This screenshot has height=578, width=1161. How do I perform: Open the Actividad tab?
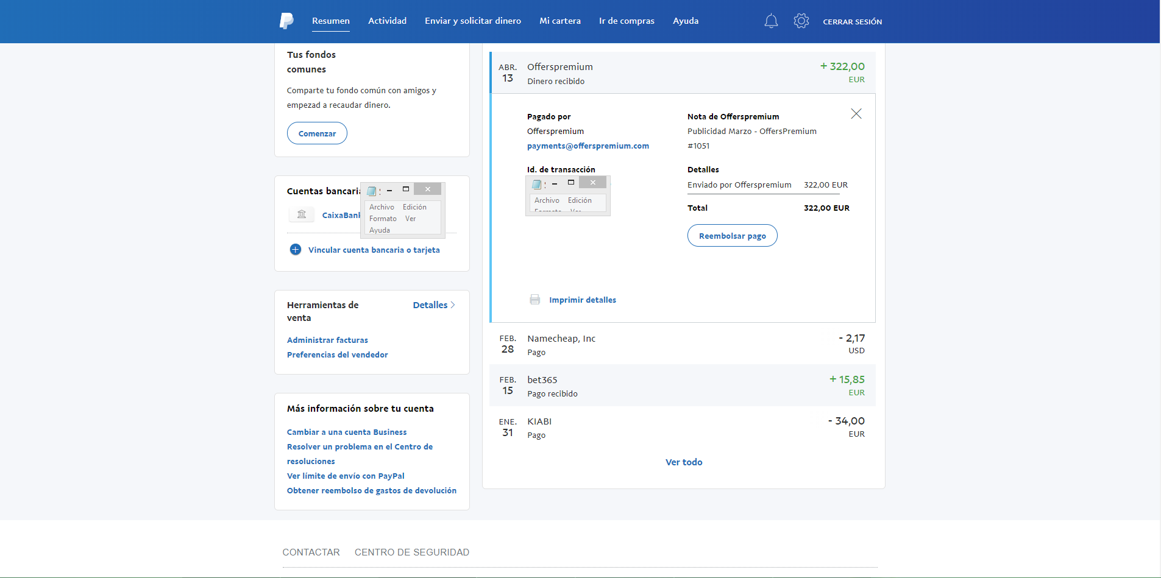tap(387, 21)
